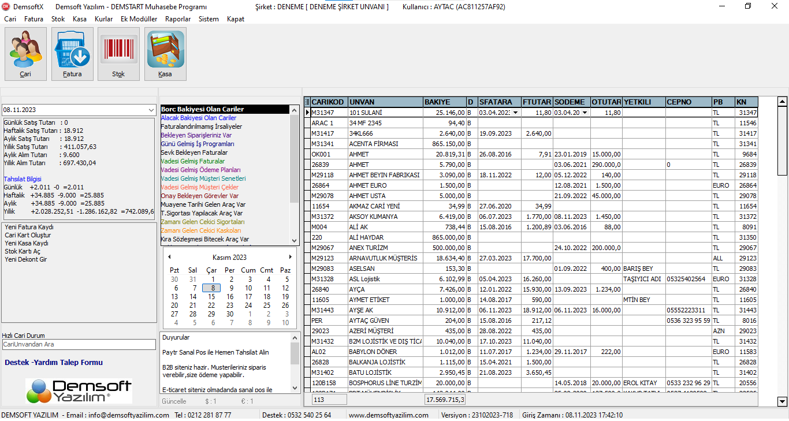Select ASL Lojistik customer cell
The height and width of the screenshot is (421, 789).
(386, 279)
